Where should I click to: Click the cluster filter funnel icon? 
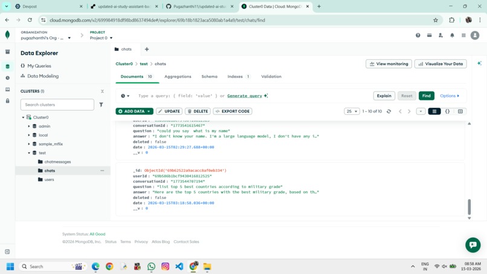pos(101,105)
